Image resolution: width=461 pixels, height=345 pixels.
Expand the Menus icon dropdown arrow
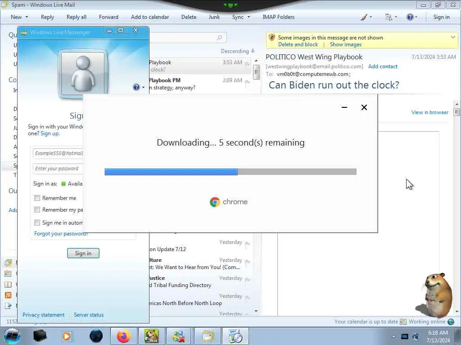pyautogui.click(x=396, y=17)
